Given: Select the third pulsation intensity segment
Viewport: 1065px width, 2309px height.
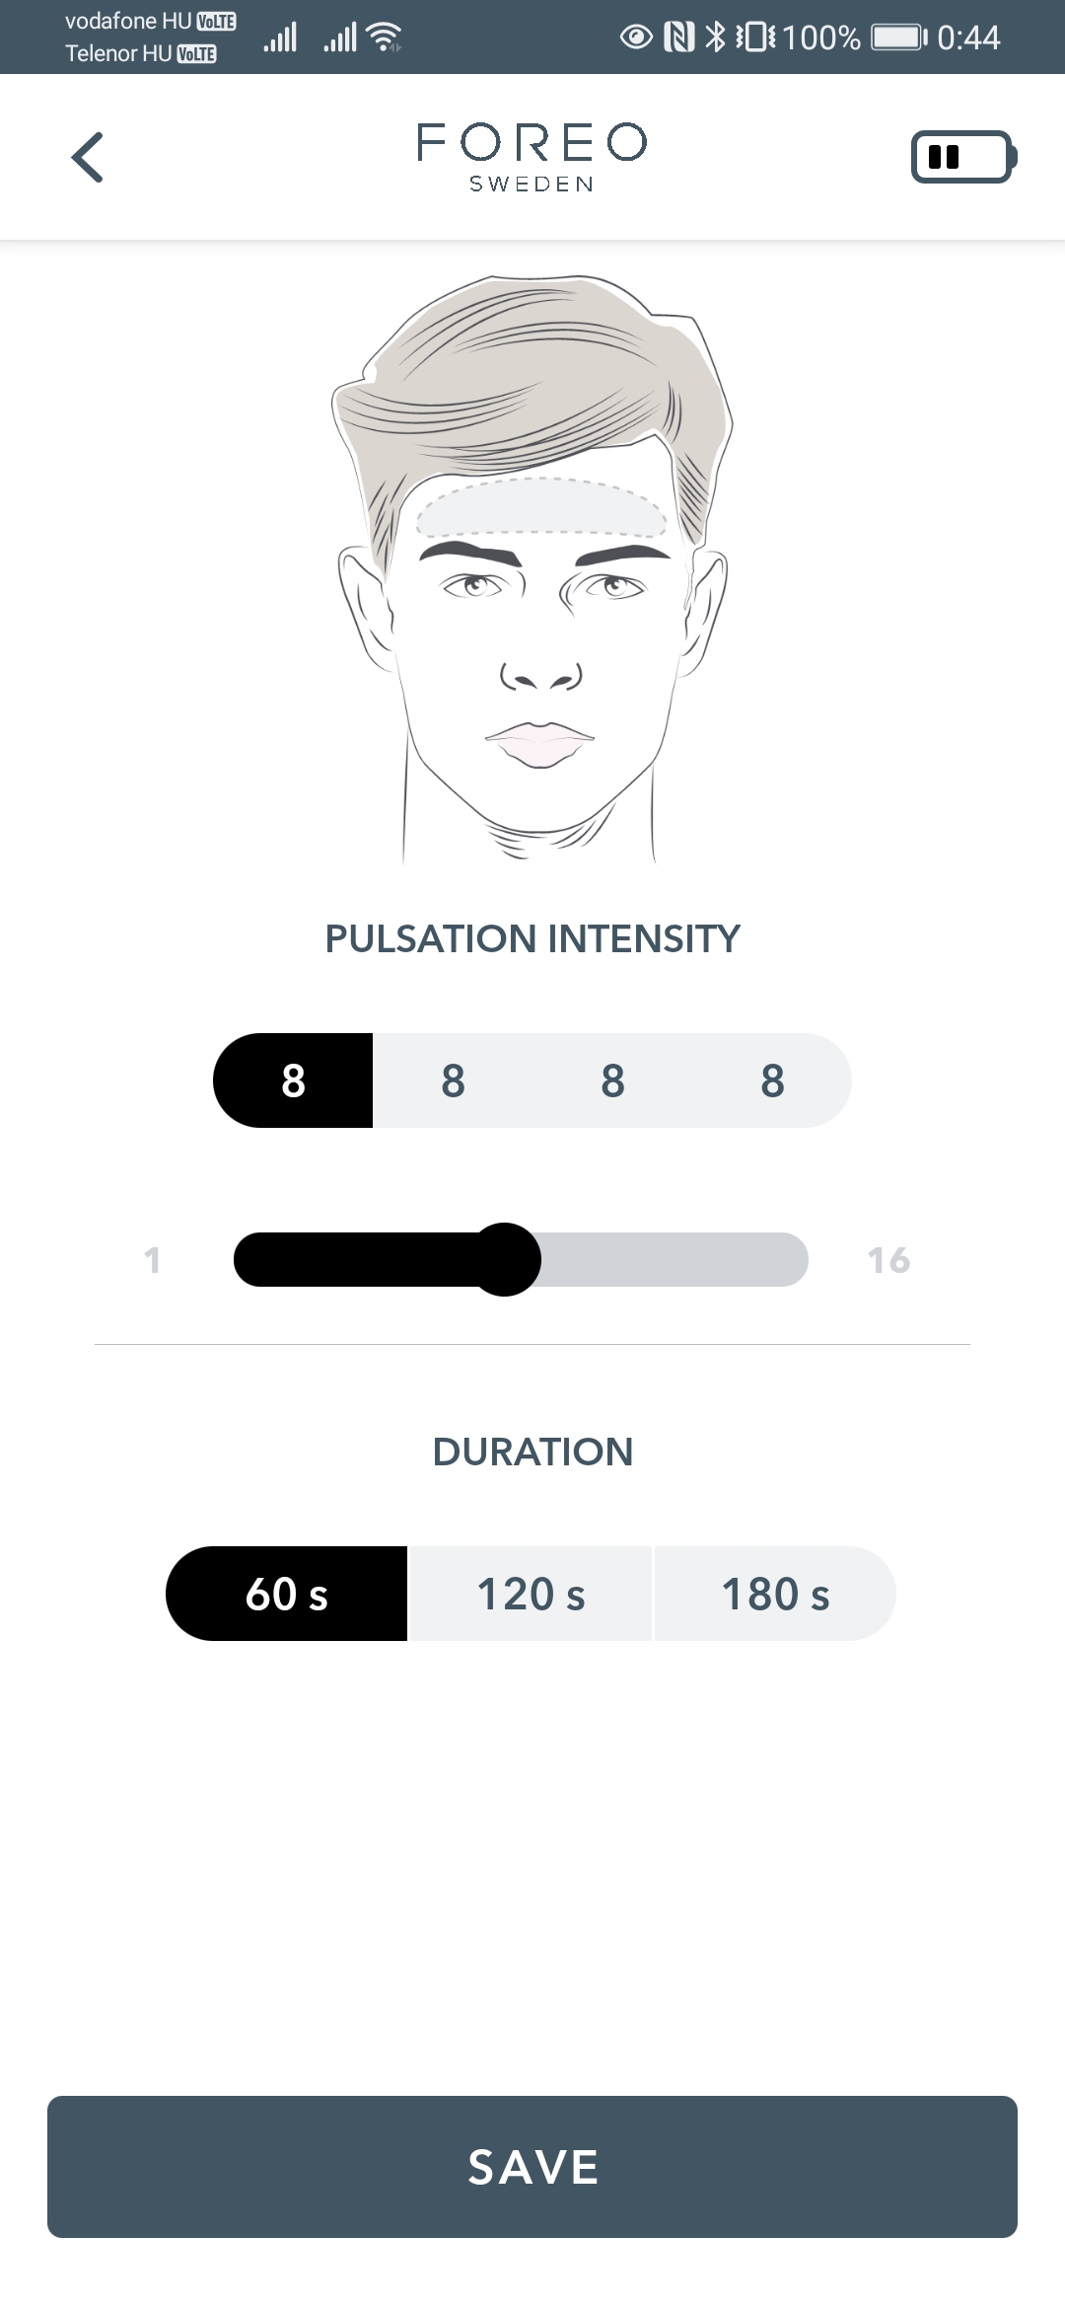Looking at the screenshot, I should point(612,1080).
